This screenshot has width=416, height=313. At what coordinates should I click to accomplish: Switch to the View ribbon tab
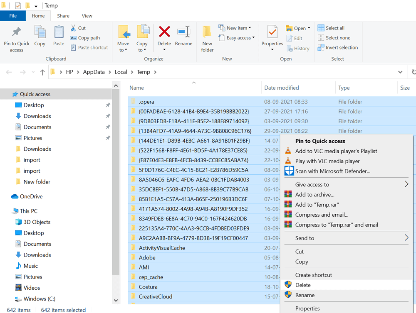point(87,16)
